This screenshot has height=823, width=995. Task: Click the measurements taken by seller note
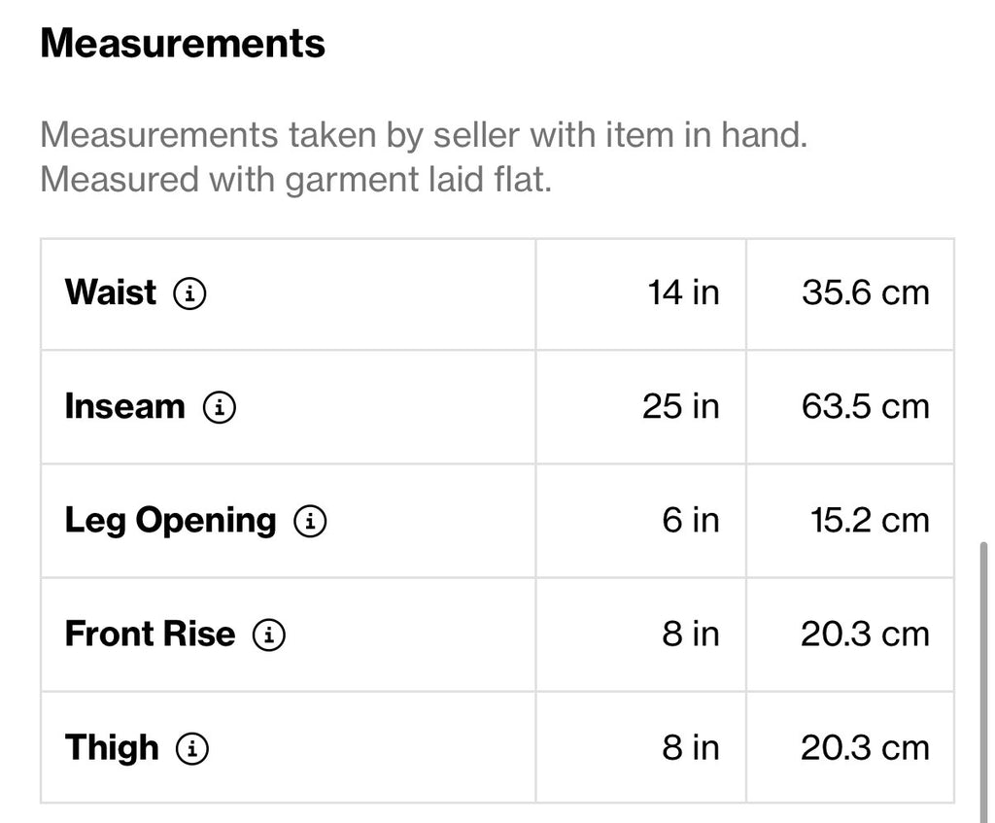(424, 135)
